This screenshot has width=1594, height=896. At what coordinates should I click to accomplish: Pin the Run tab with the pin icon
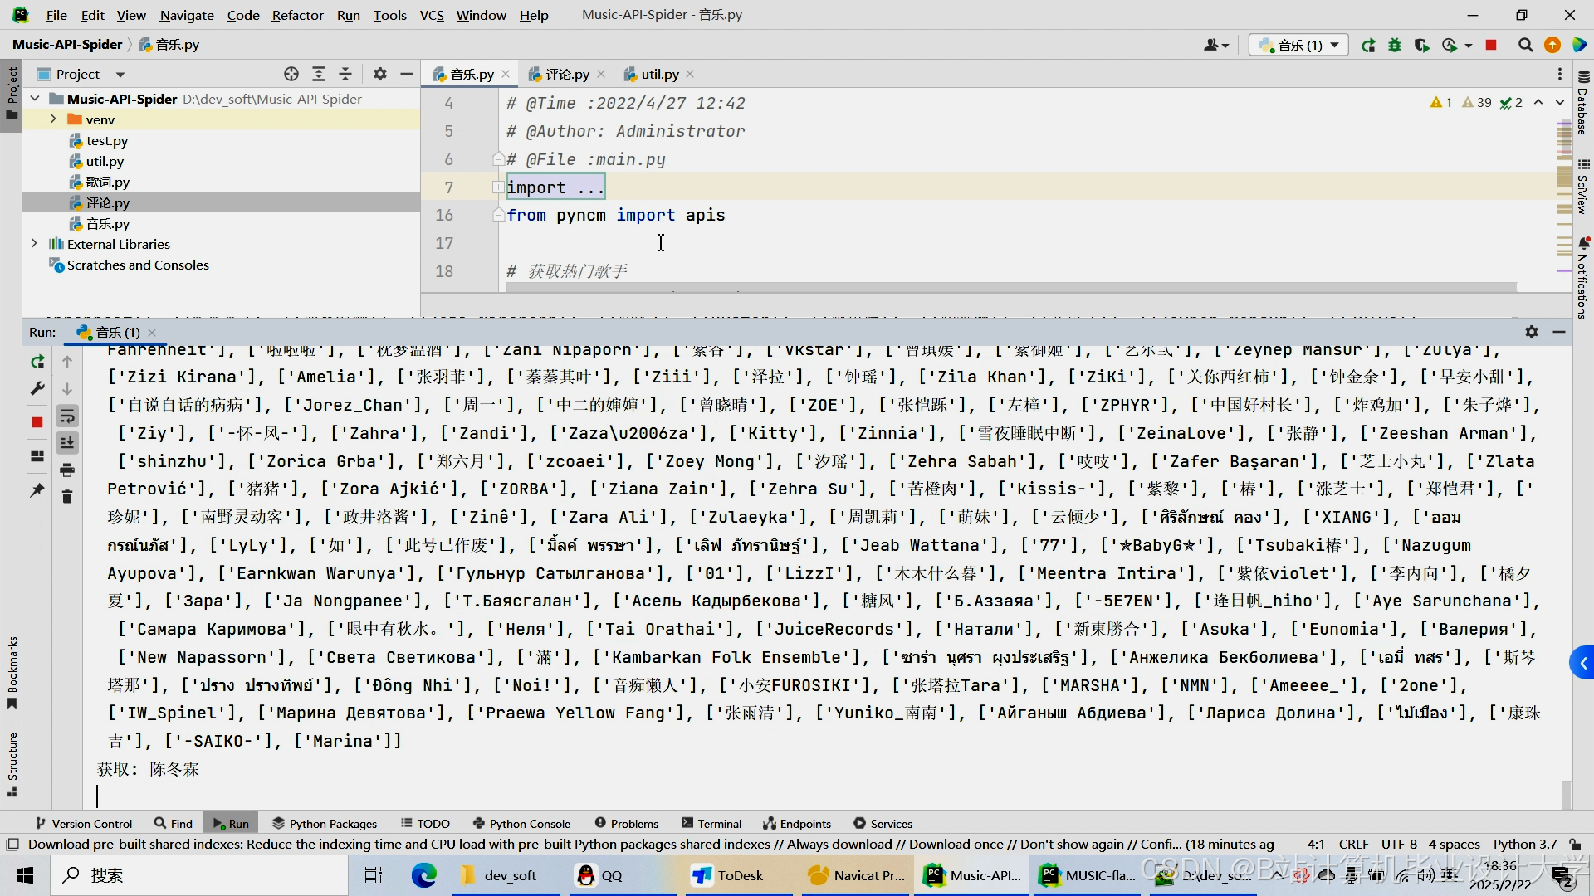(37, 490)
